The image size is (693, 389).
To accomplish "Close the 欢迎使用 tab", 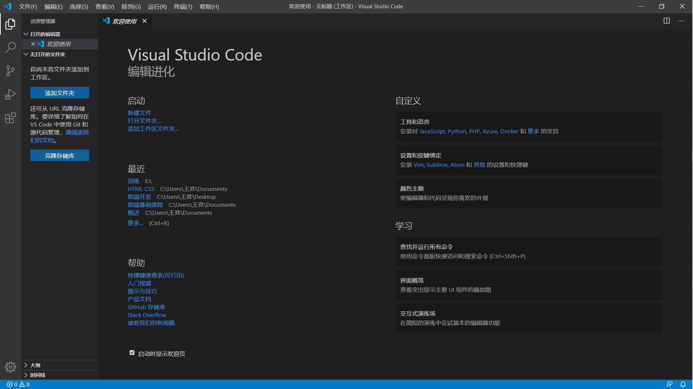I will (x=144, y=21).
